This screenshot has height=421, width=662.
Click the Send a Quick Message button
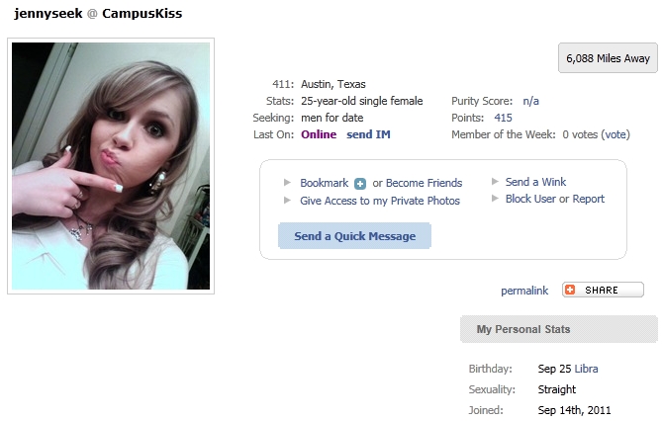click(x=354, y=236)
